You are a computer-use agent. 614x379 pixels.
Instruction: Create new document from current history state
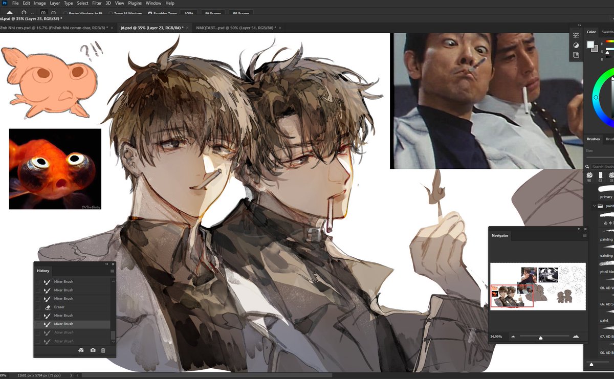click(x=81, y=350)
